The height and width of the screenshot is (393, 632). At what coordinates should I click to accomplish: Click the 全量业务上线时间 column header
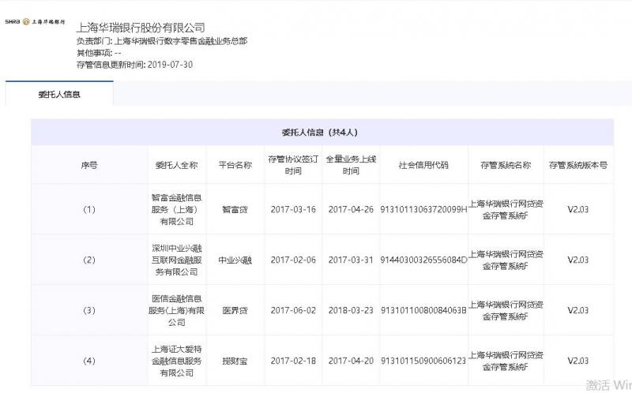351,165
